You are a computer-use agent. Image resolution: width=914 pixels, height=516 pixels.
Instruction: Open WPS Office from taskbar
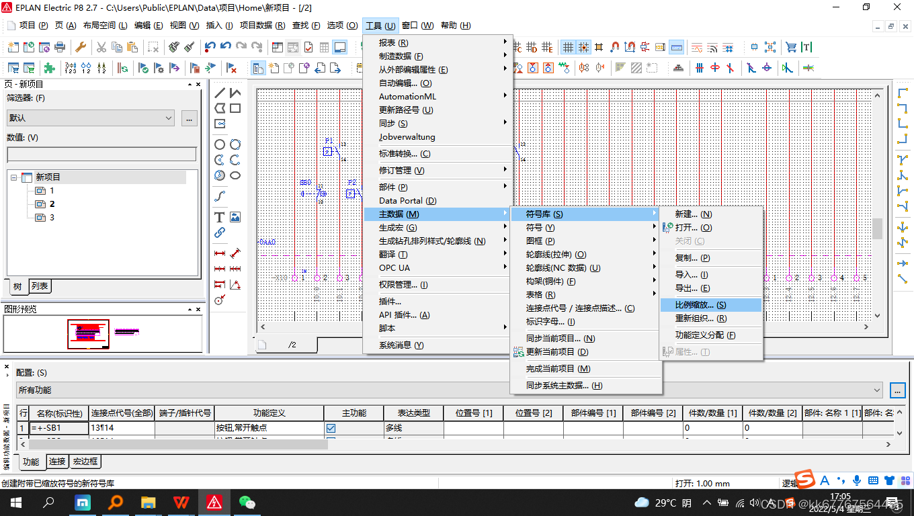(x=181, y=502)
